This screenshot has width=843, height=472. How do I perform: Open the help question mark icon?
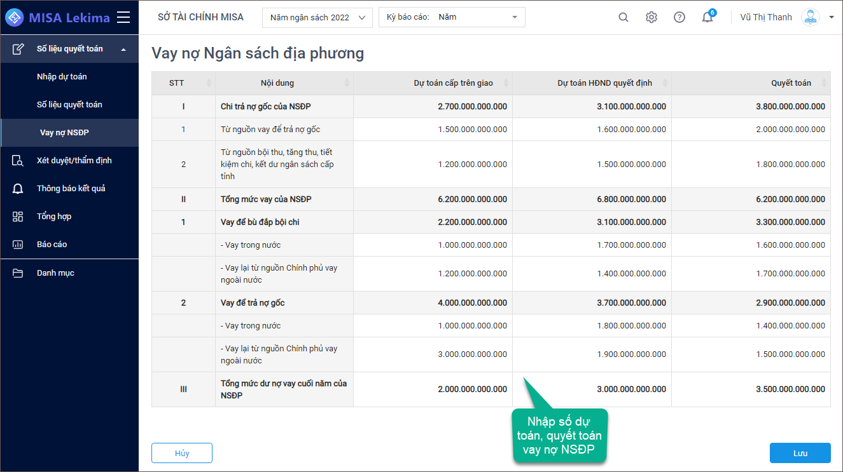click(679, 17)
